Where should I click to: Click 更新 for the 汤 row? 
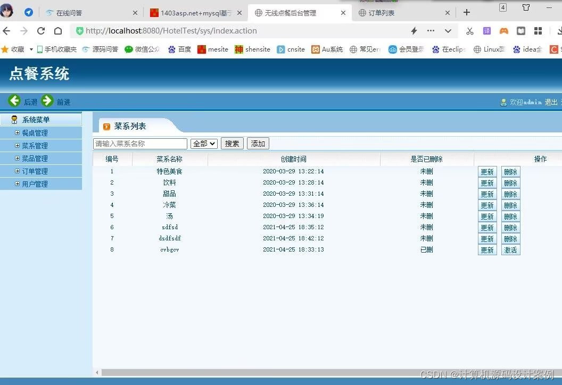487,216
